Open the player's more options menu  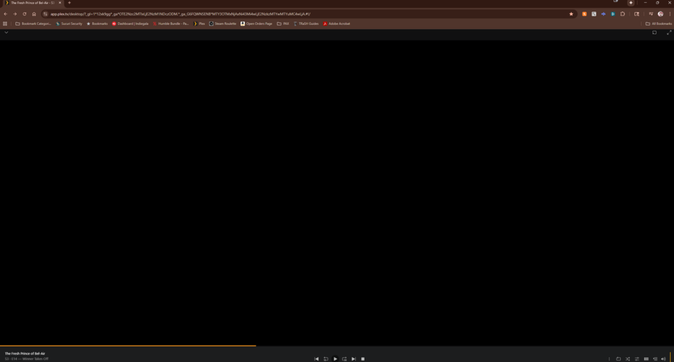click(x=609, y=359)
